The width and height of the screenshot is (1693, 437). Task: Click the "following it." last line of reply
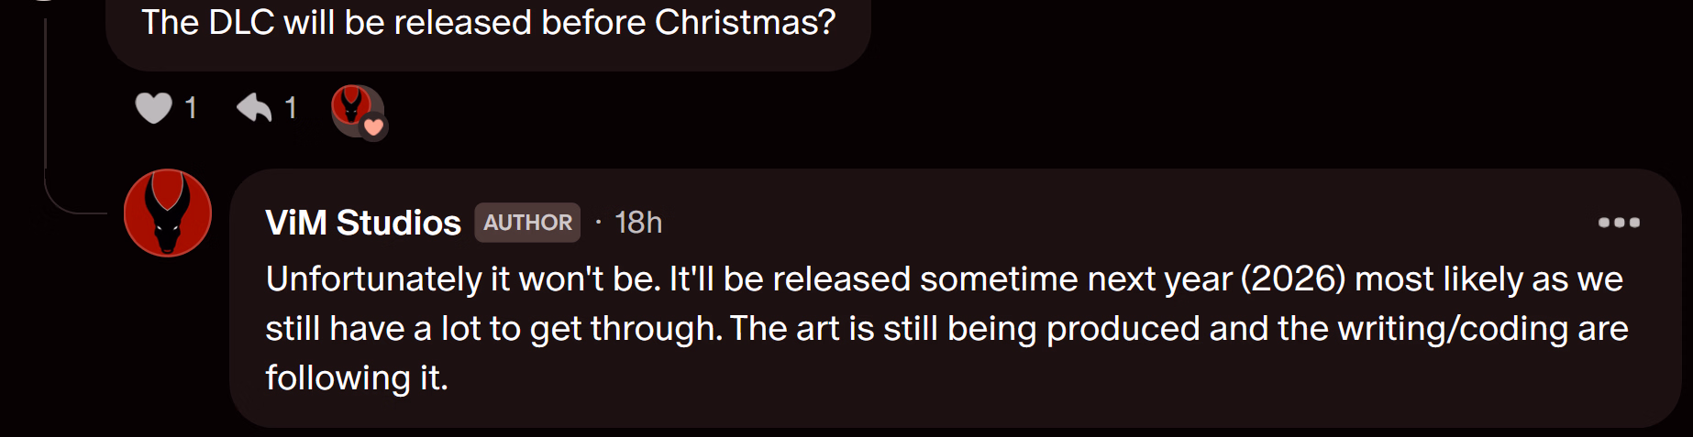357,377
